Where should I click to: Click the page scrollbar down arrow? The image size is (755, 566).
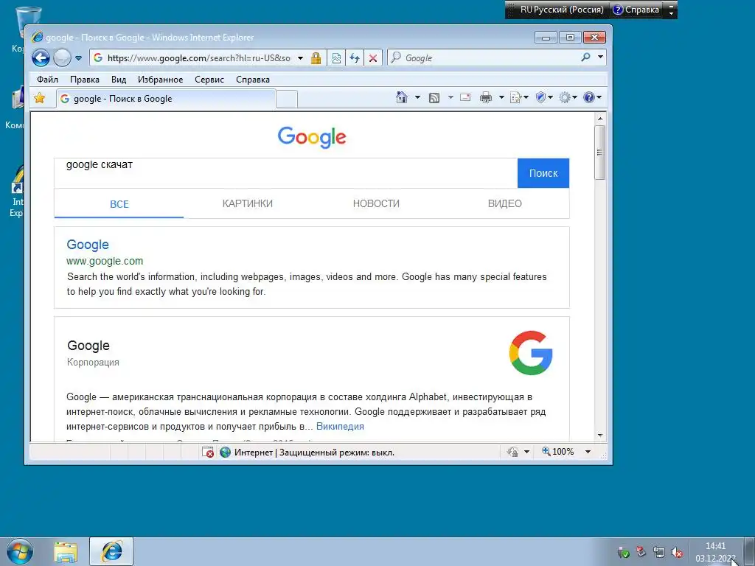click(600, 435)
